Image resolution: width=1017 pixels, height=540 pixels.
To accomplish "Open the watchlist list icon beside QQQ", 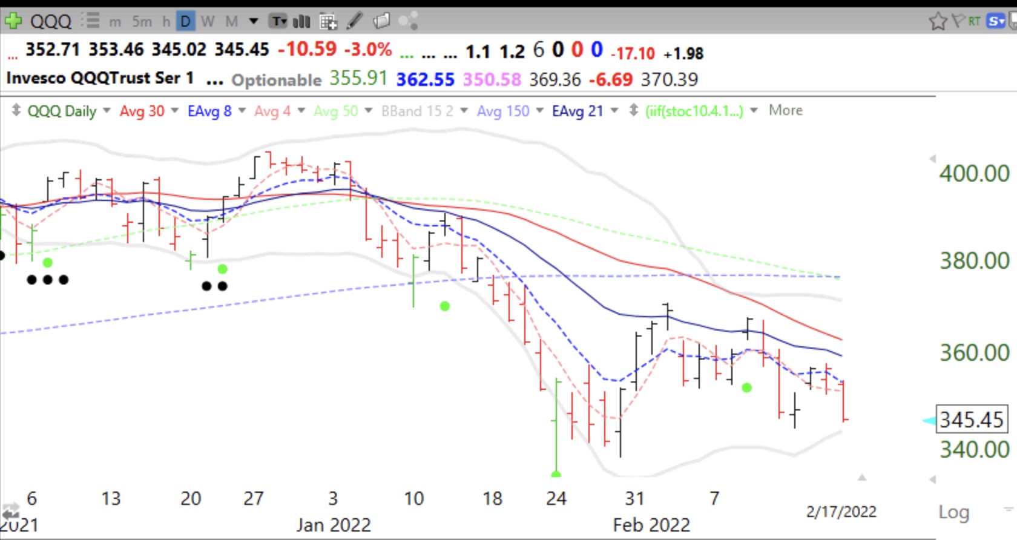I will pos(91,21).
